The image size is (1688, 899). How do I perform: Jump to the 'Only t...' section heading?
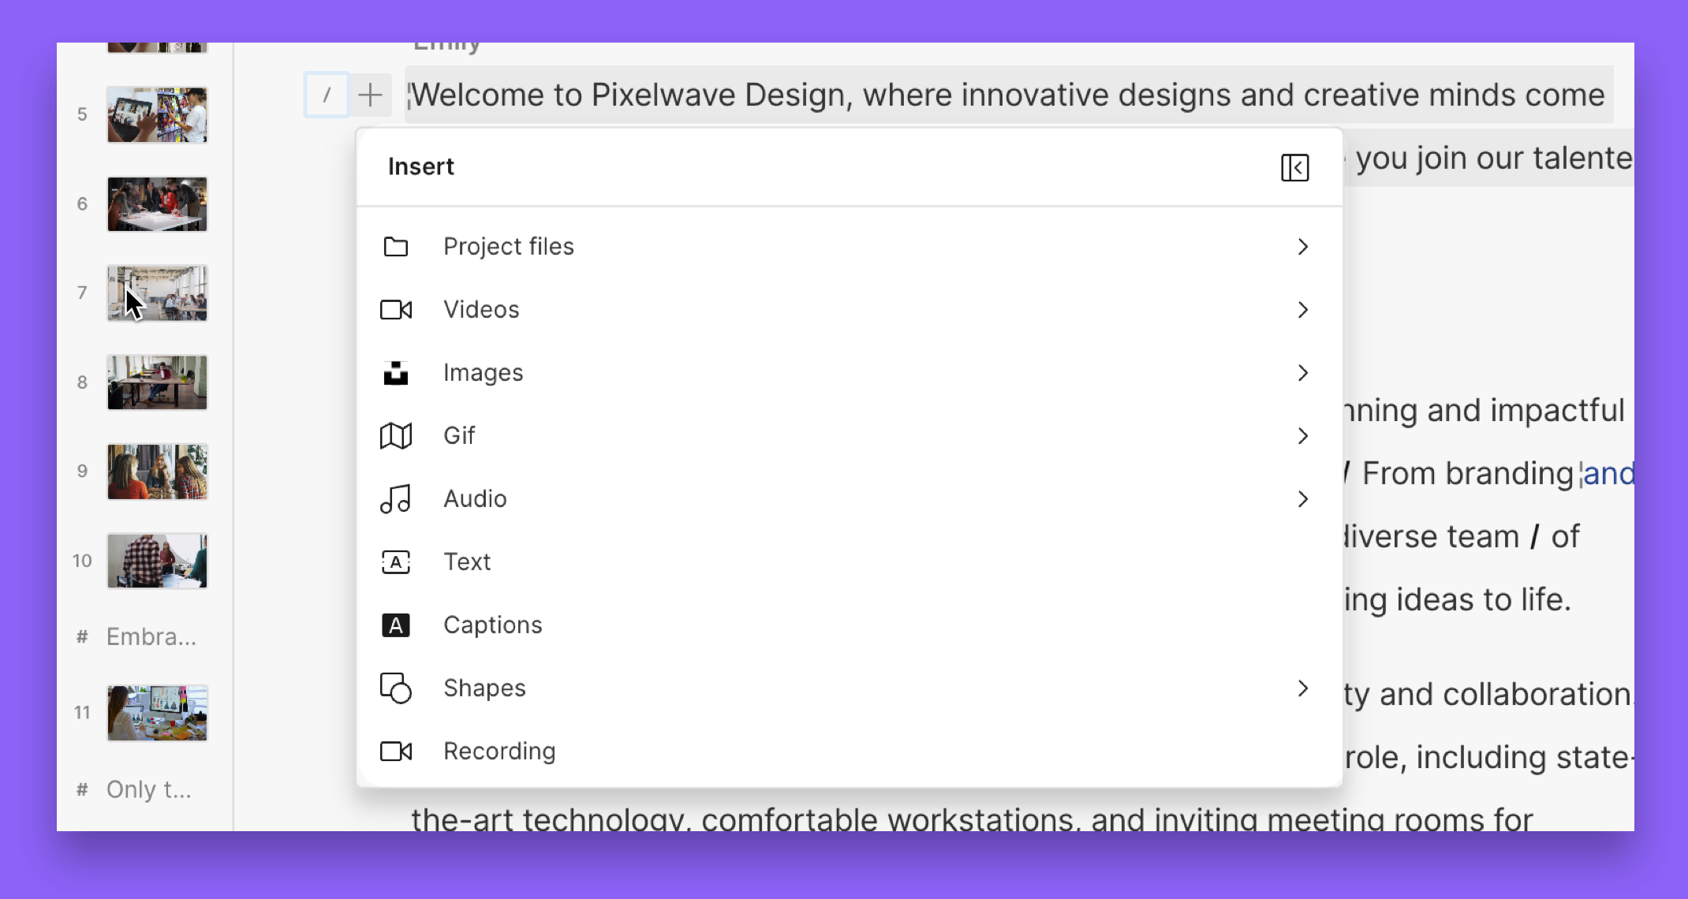[149, 789]
